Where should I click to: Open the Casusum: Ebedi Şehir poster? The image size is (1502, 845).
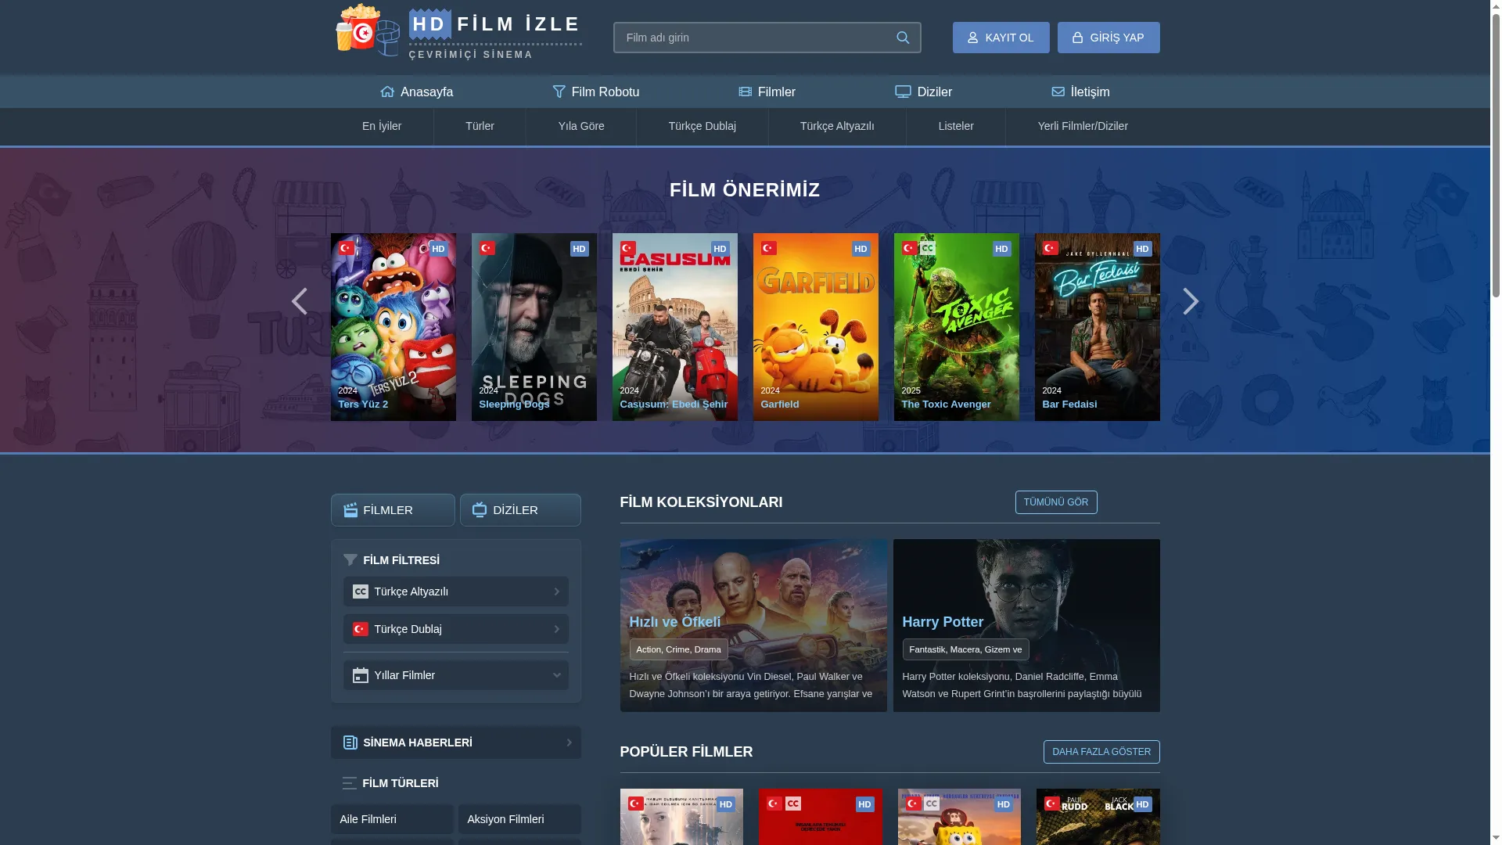(x=675, y=327)
